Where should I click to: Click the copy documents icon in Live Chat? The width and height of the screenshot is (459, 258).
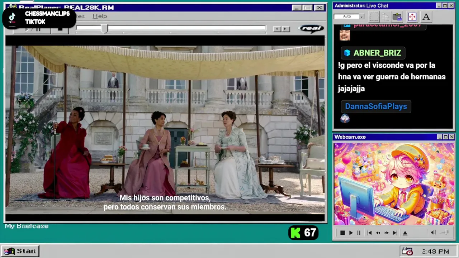[385, 16]
